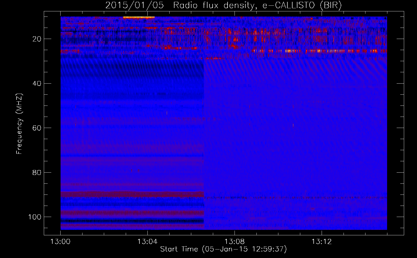This screenshot has width=417, height=258.
Task: Click the 80 MHz frequency tick label
Action: pos(37,172)
